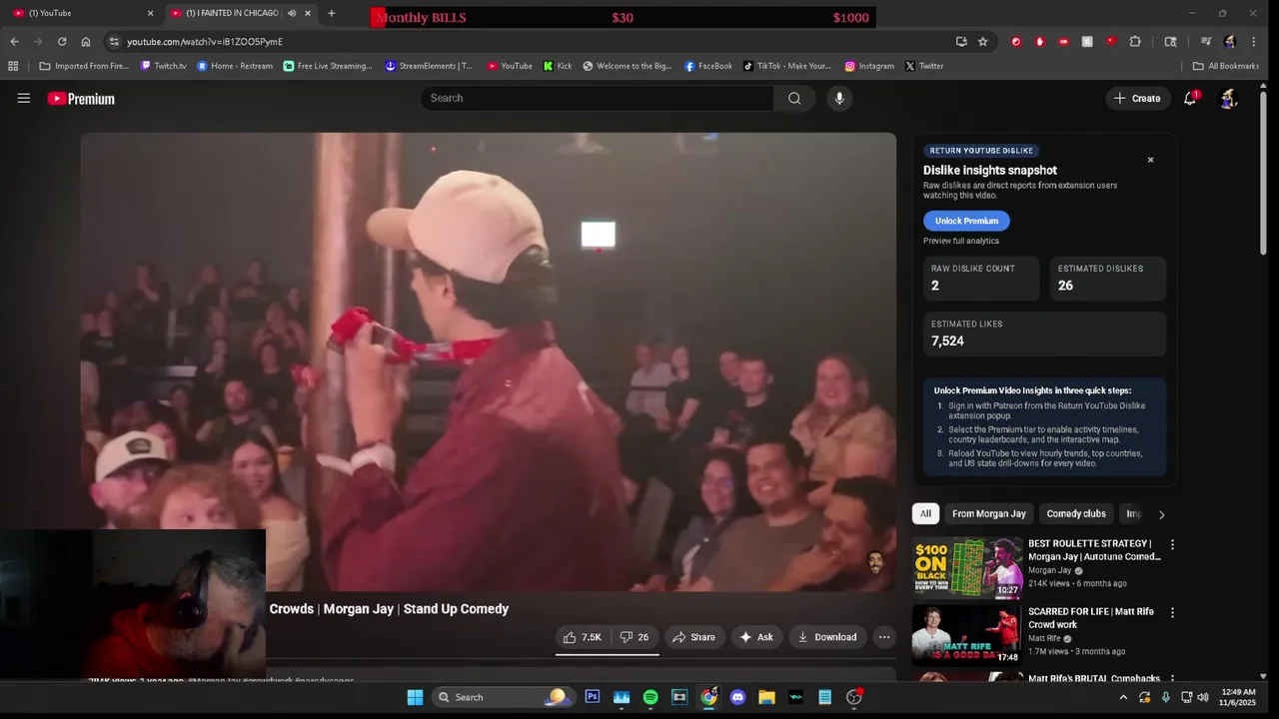
Task: Open Discord from the taskbar
Action: click(x=737, y=697)
